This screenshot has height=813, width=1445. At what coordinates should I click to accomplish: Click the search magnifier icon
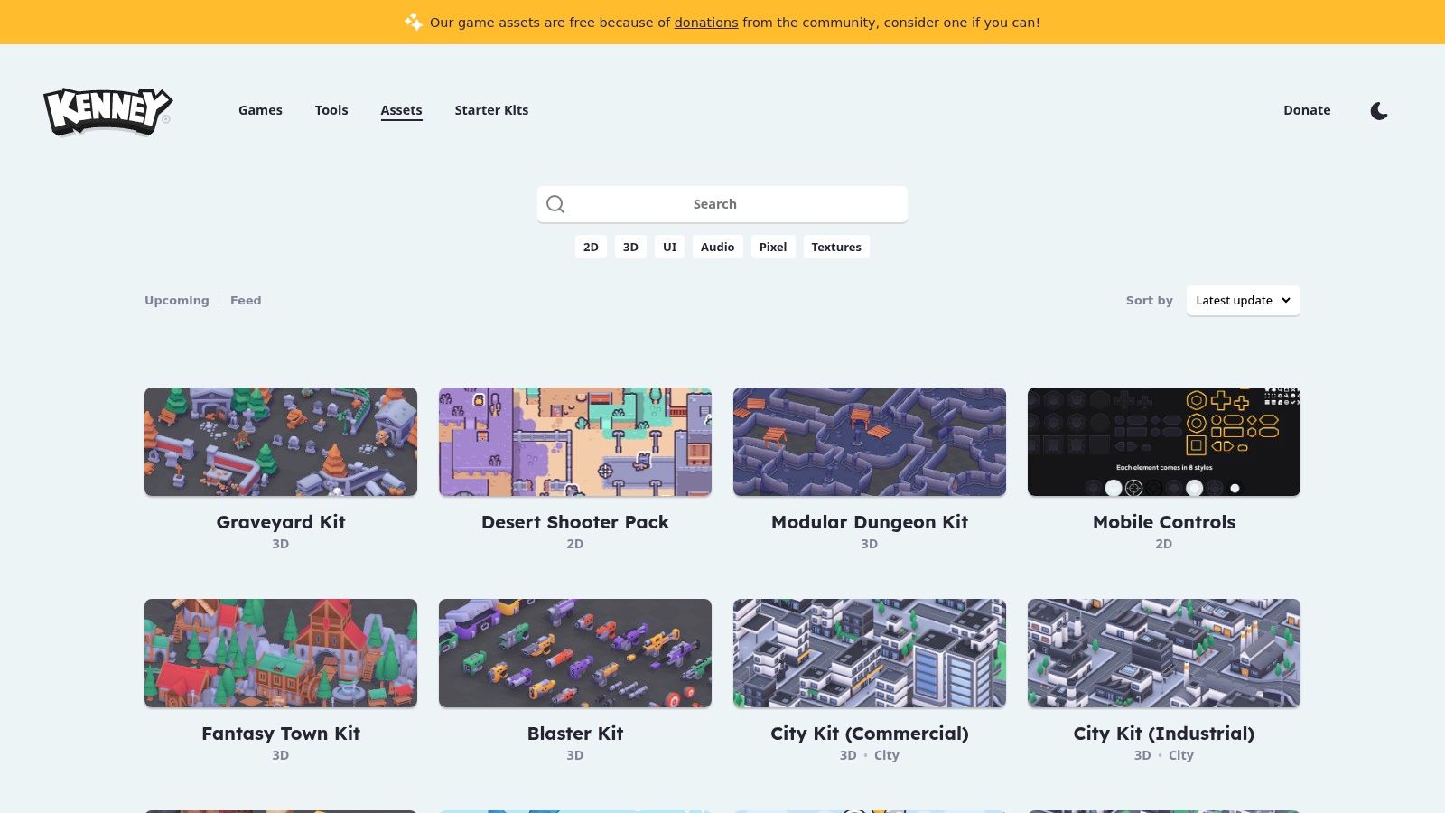click(x=555, y=204)
